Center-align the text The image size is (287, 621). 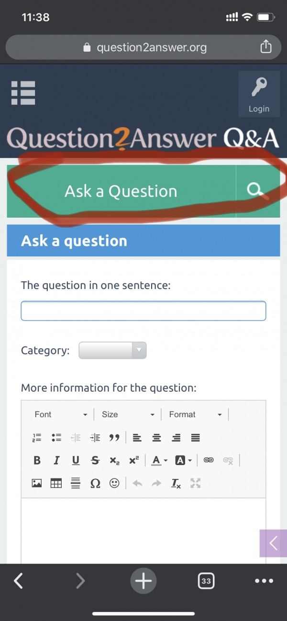coord(156,437)
